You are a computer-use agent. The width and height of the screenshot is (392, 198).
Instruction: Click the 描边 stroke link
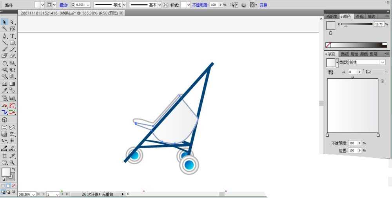[63, 5]
